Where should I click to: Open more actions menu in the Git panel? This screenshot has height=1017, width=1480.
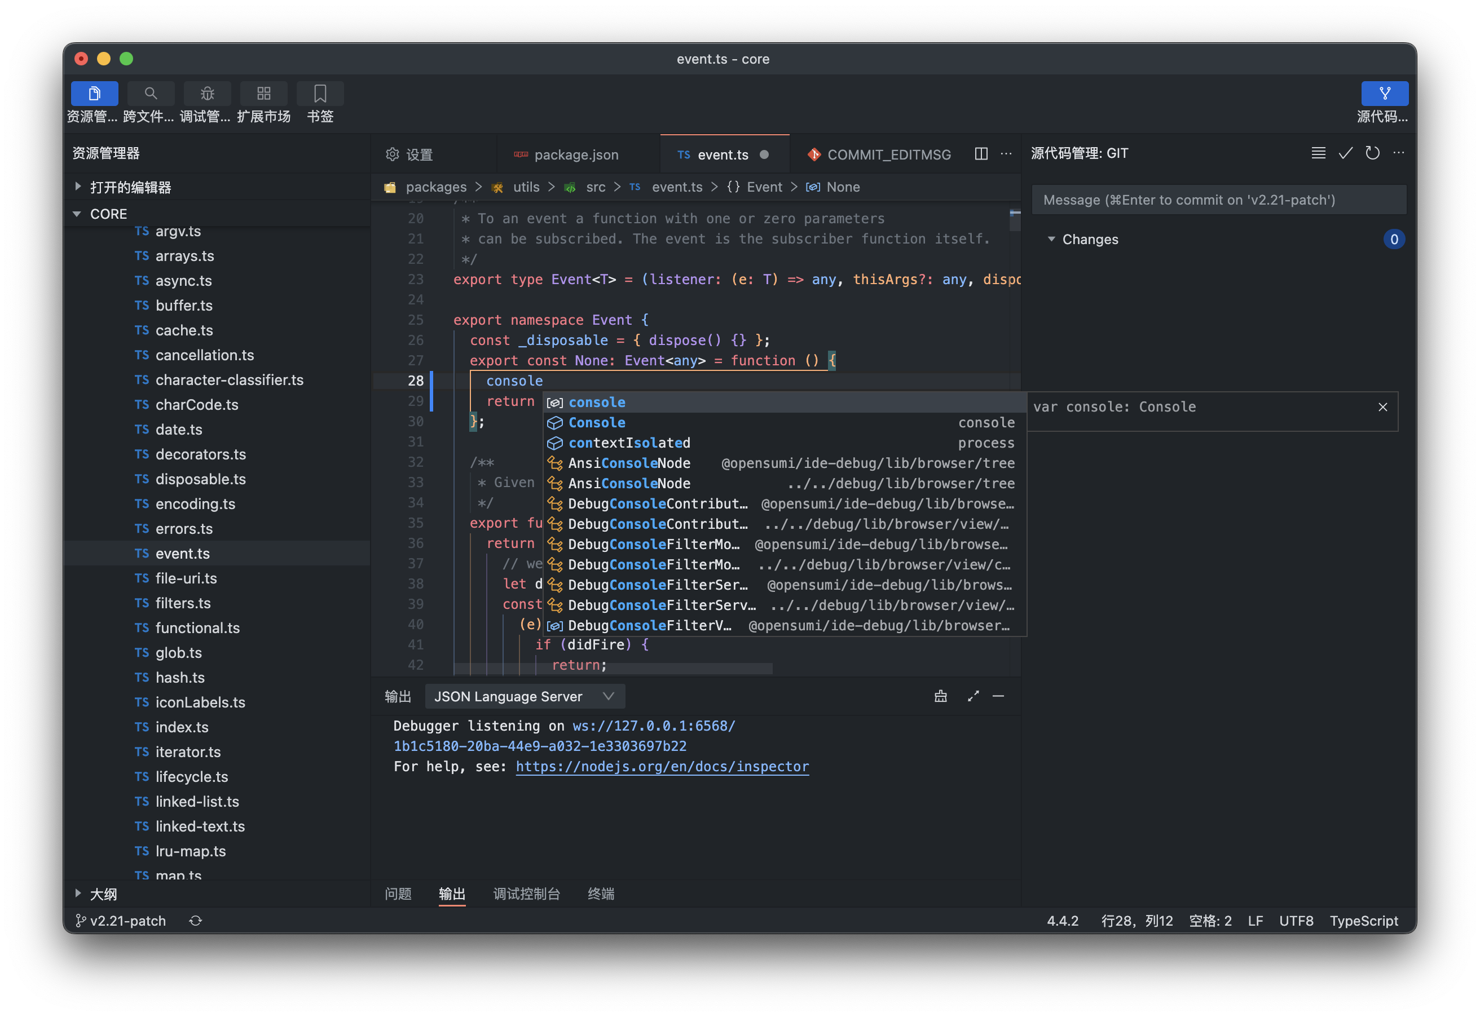pos(1399,153)
